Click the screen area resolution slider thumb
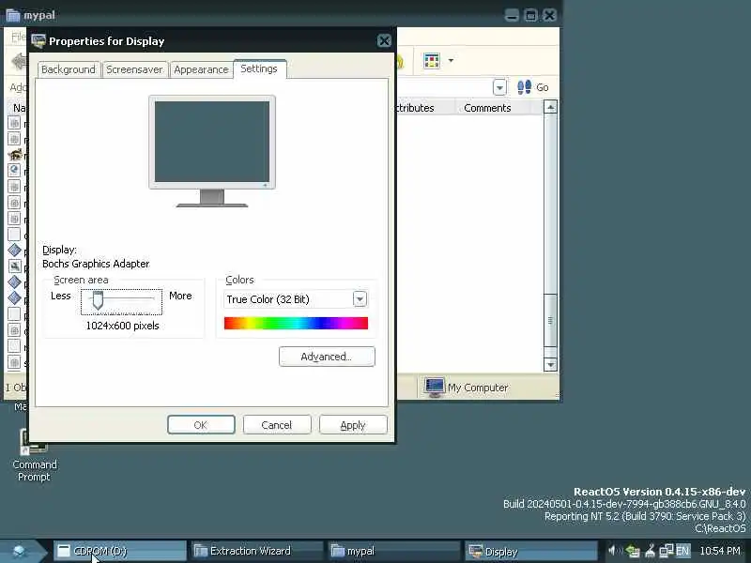This screenshot has height=563, width=751. tap(98, 300)
